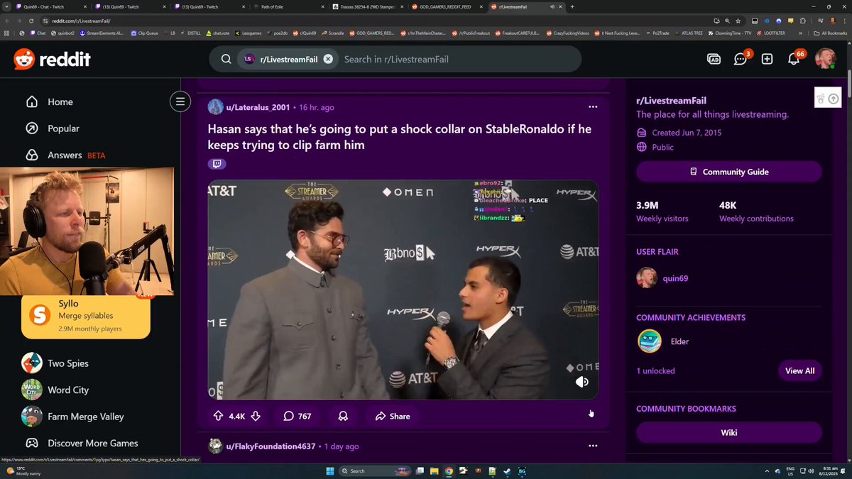Open the r/LivestreamFail community heading
Image resolution: width=852 pixels, height=479 pixels.
671,101
